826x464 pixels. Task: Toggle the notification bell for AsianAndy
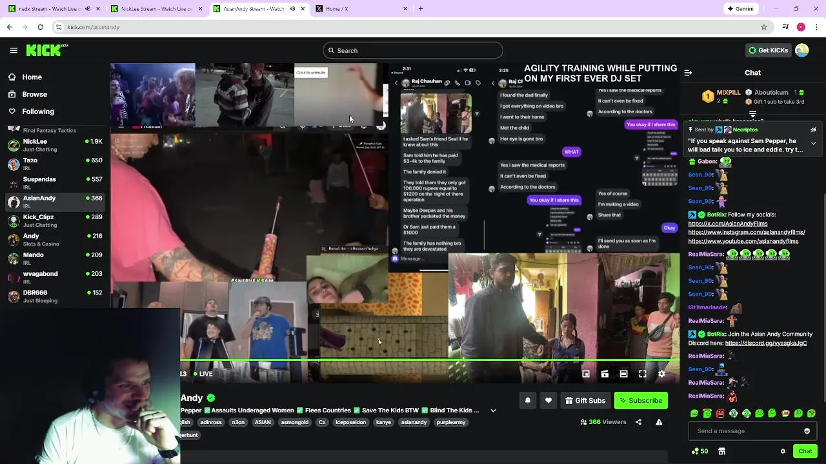click(x=528, y=400)
